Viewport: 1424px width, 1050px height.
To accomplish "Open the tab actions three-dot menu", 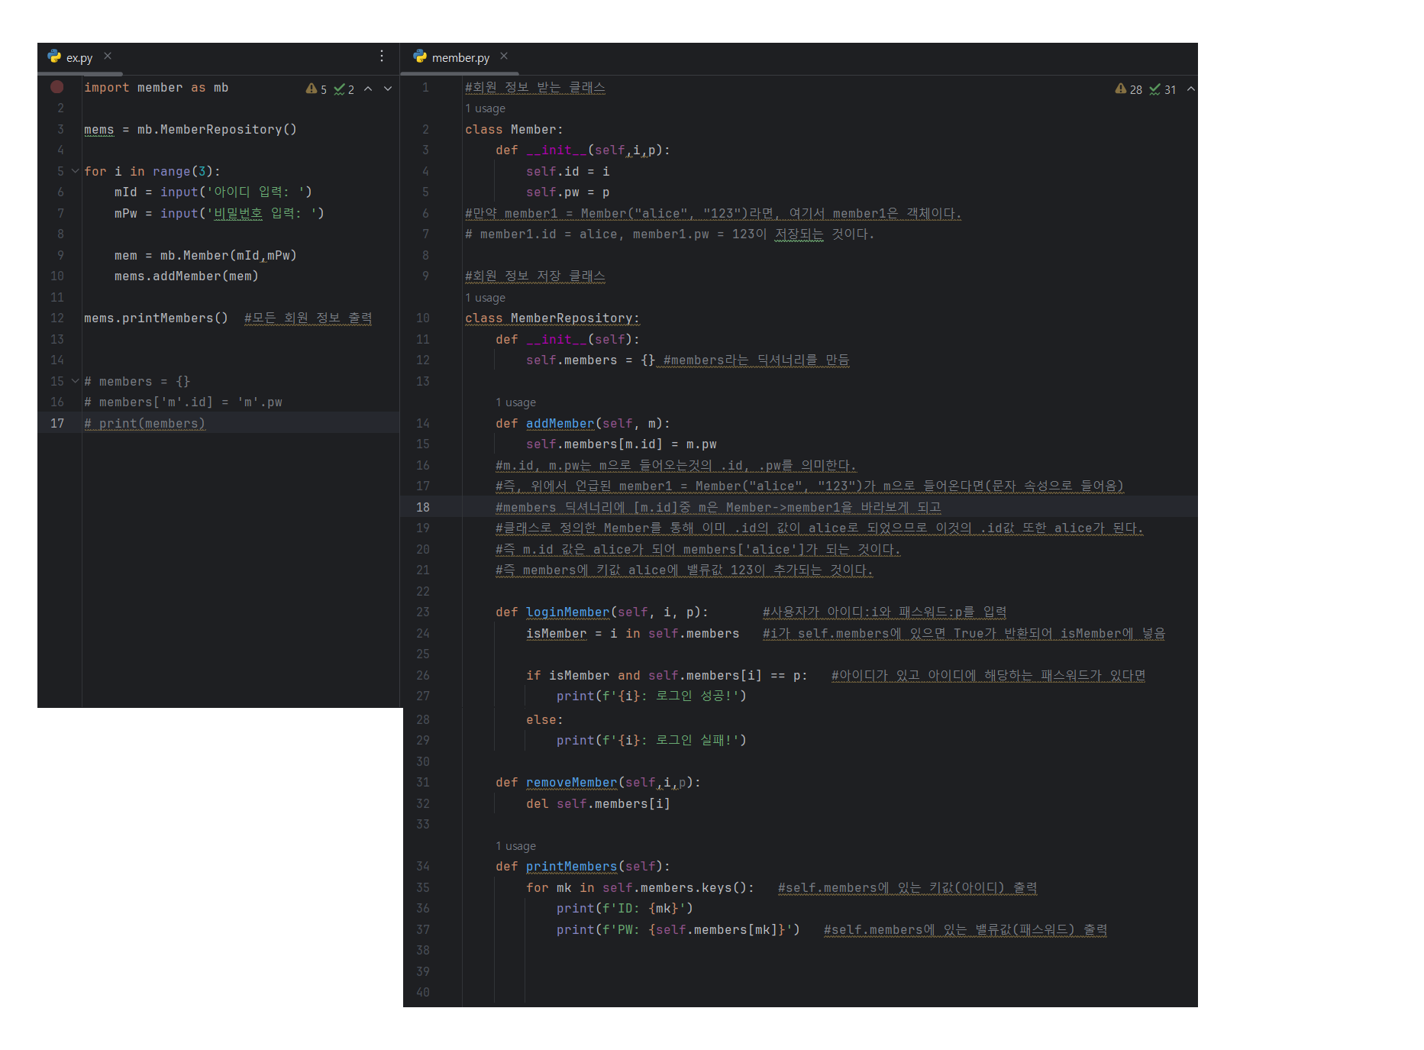I will pyautogui.click(x=382, y=56).
